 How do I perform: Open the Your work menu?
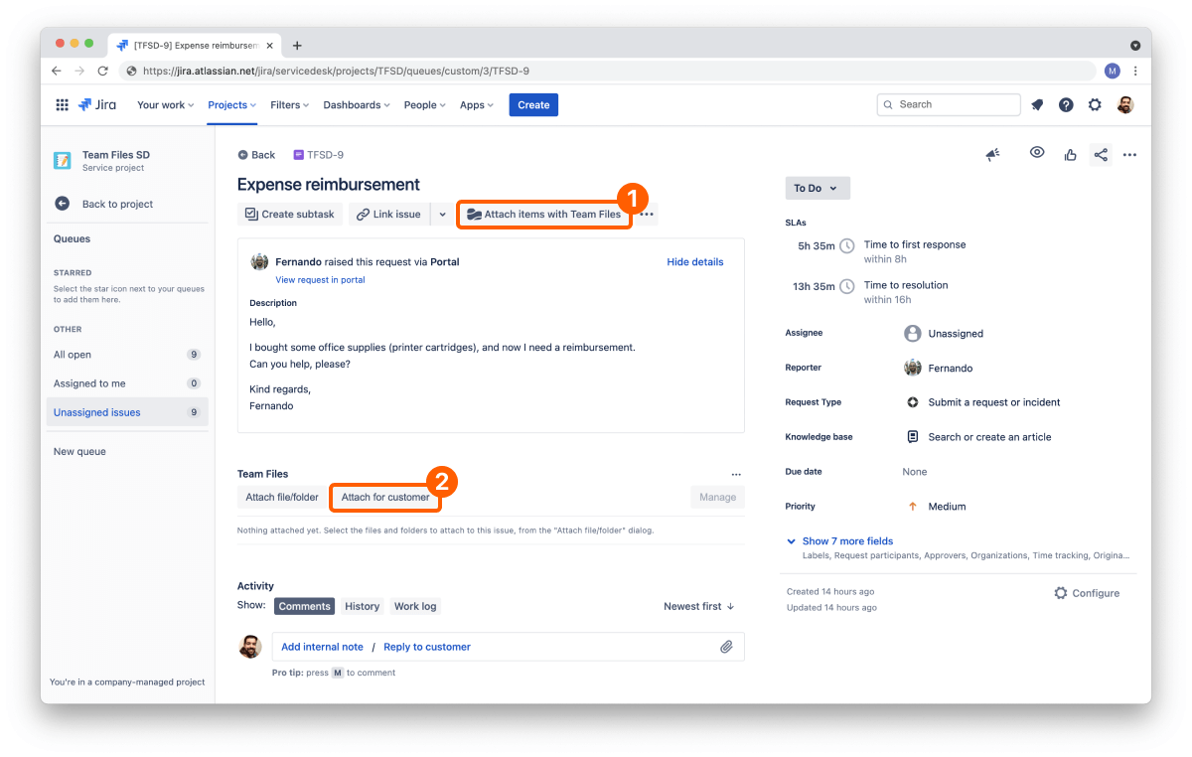tap(166, 105)
